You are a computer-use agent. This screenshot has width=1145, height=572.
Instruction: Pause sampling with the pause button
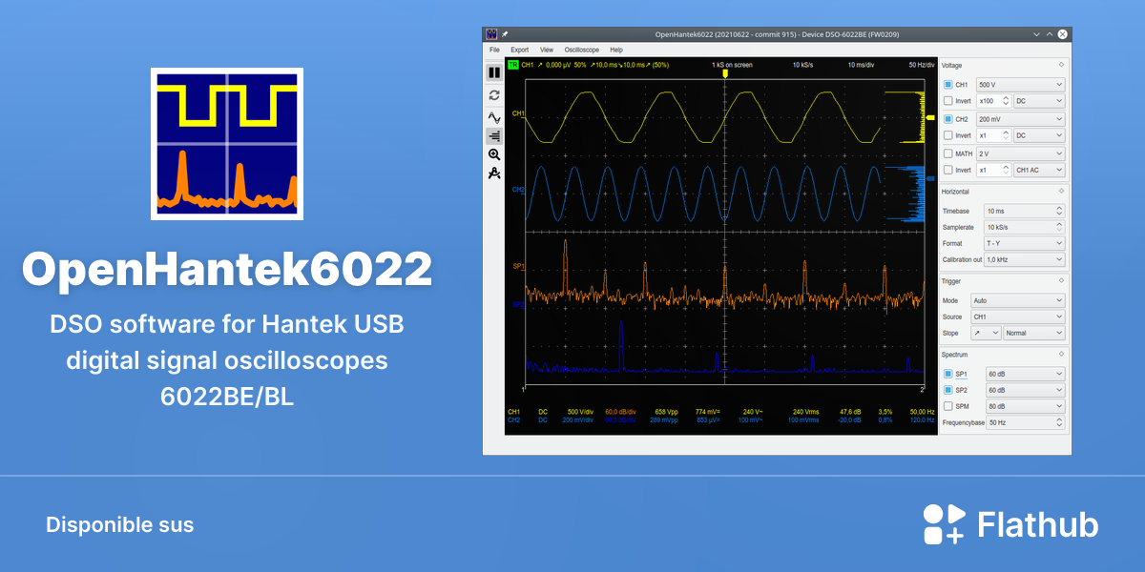point(494,72)
